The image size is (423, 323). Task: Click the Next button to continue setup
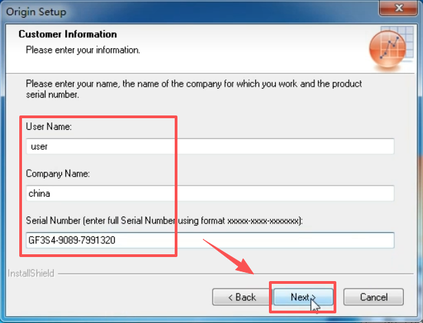click(x=303, y=297)
